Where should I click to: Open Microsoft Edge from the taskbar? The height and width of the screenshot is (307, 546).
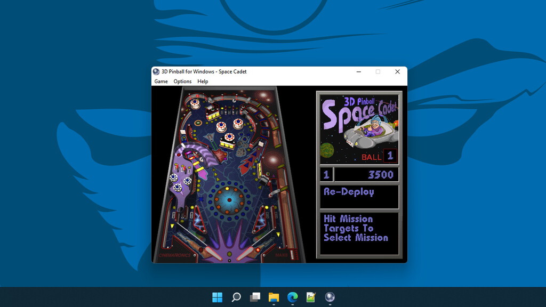[292, 297]
